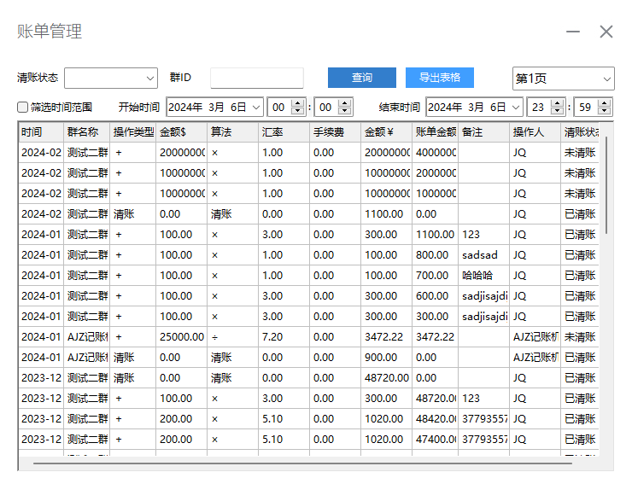
Task: Increase the start time hour with up arrow
Action: coord(297,103)
